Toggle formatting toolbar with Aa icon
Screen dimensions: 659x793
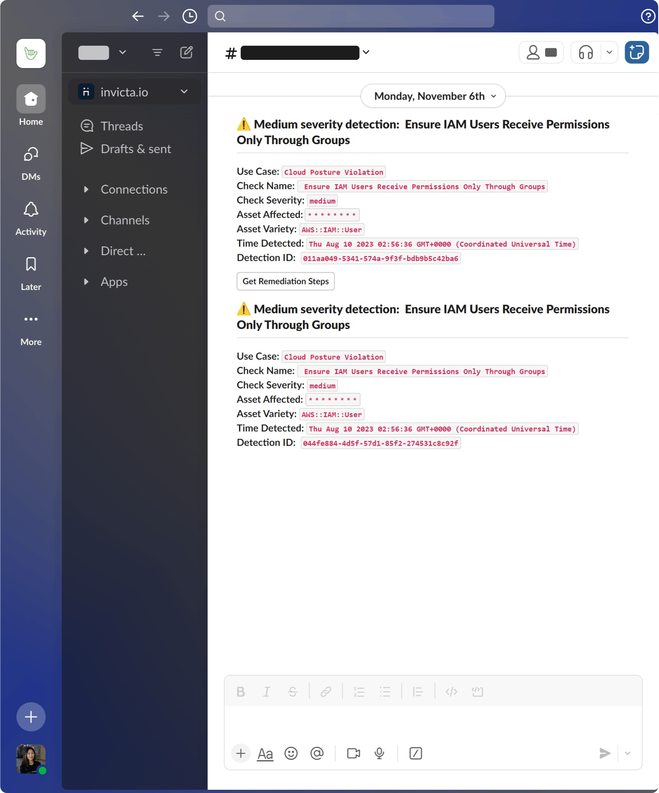(x=265, y=753)
